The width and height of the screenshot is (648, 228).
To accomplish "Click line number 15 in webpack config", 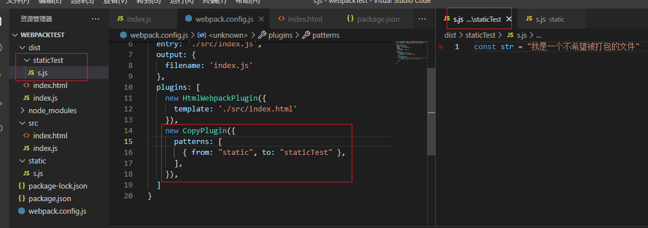I will coord(128,142).
